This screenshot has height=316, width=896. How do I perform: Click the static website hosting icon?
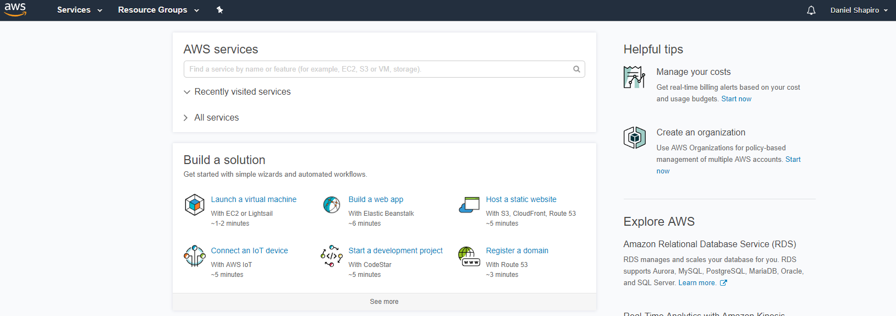[469, 205]
